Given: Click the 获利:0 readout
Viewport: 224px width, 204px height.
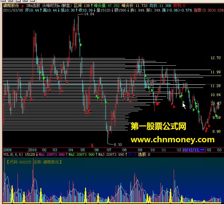Looking at the screenshot, I should (x=179, y=6).
